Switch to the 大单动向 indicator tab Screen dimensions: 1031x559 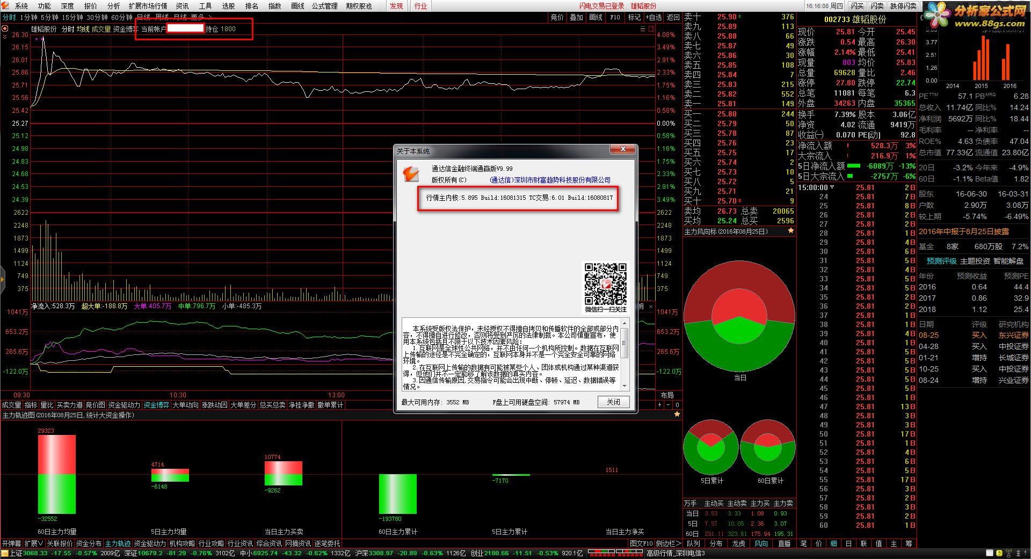coord(185,405)
